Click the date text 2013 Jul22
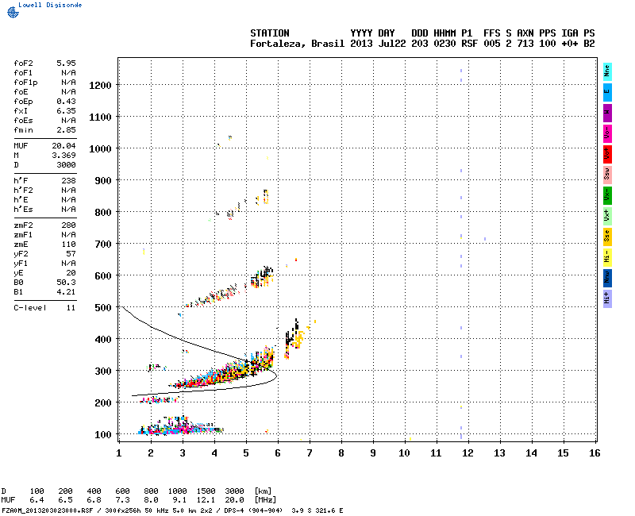 tap(378, 44)
